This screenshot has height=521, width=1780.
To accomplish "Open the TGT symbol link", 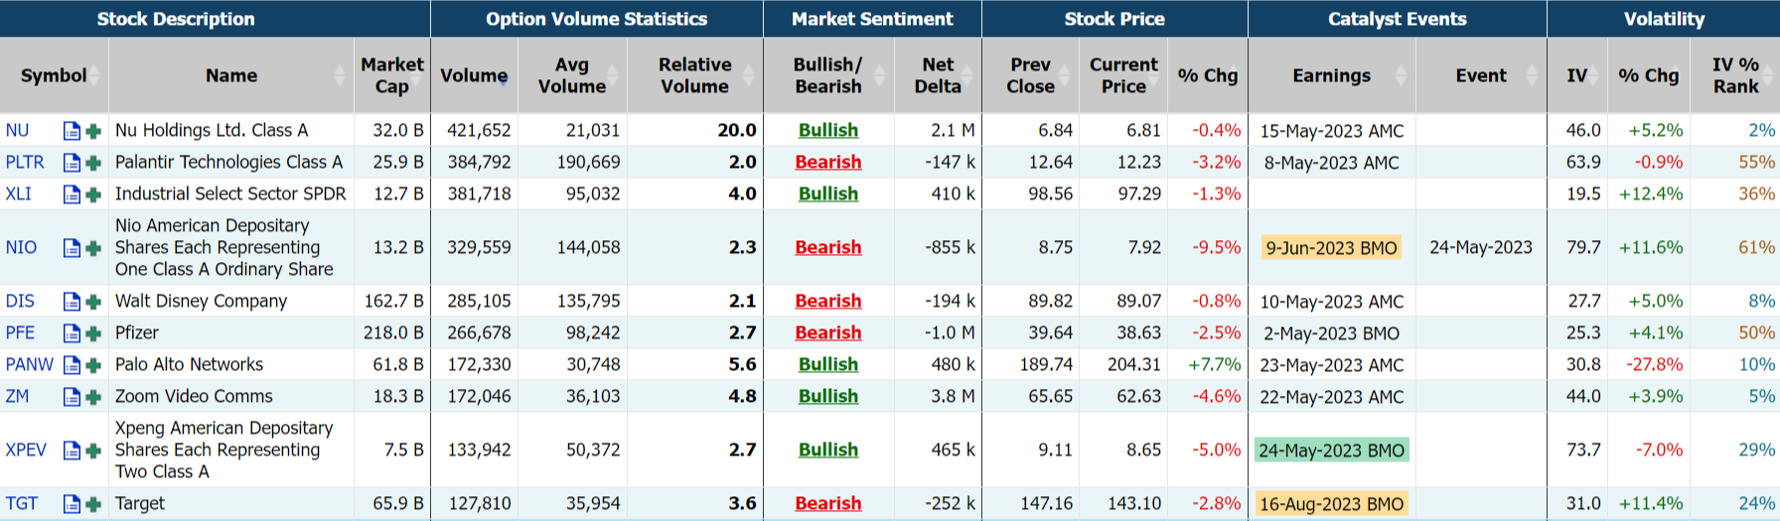I will click(22, 503).
